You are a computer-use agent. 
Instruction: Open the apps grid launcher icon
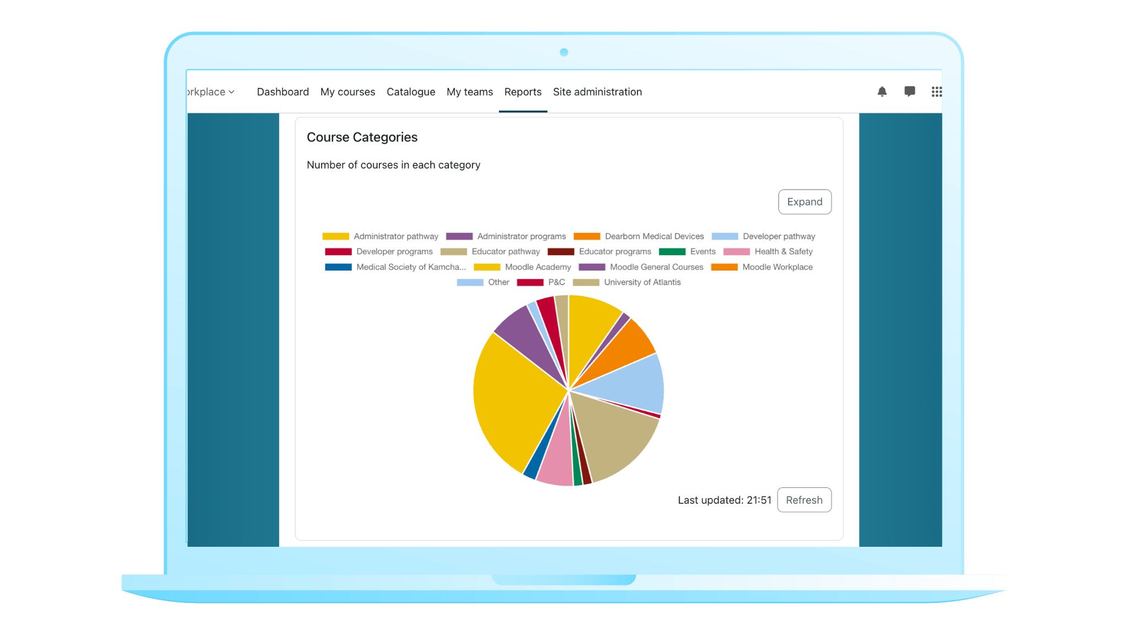pyautogui.click(x=936, y=92)
